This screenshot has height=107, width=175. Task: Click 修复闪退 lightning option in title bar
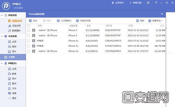135,3
